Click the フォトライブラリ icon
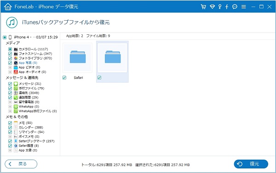276x173 pixels. coord(16,58)
